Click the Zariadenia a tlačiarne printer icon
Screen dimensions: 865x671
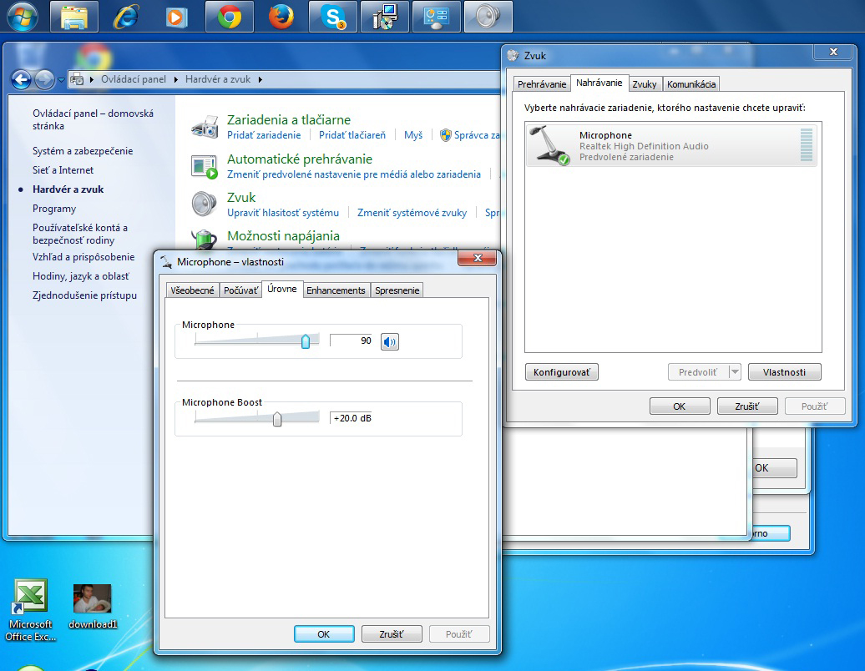(205, 126)
